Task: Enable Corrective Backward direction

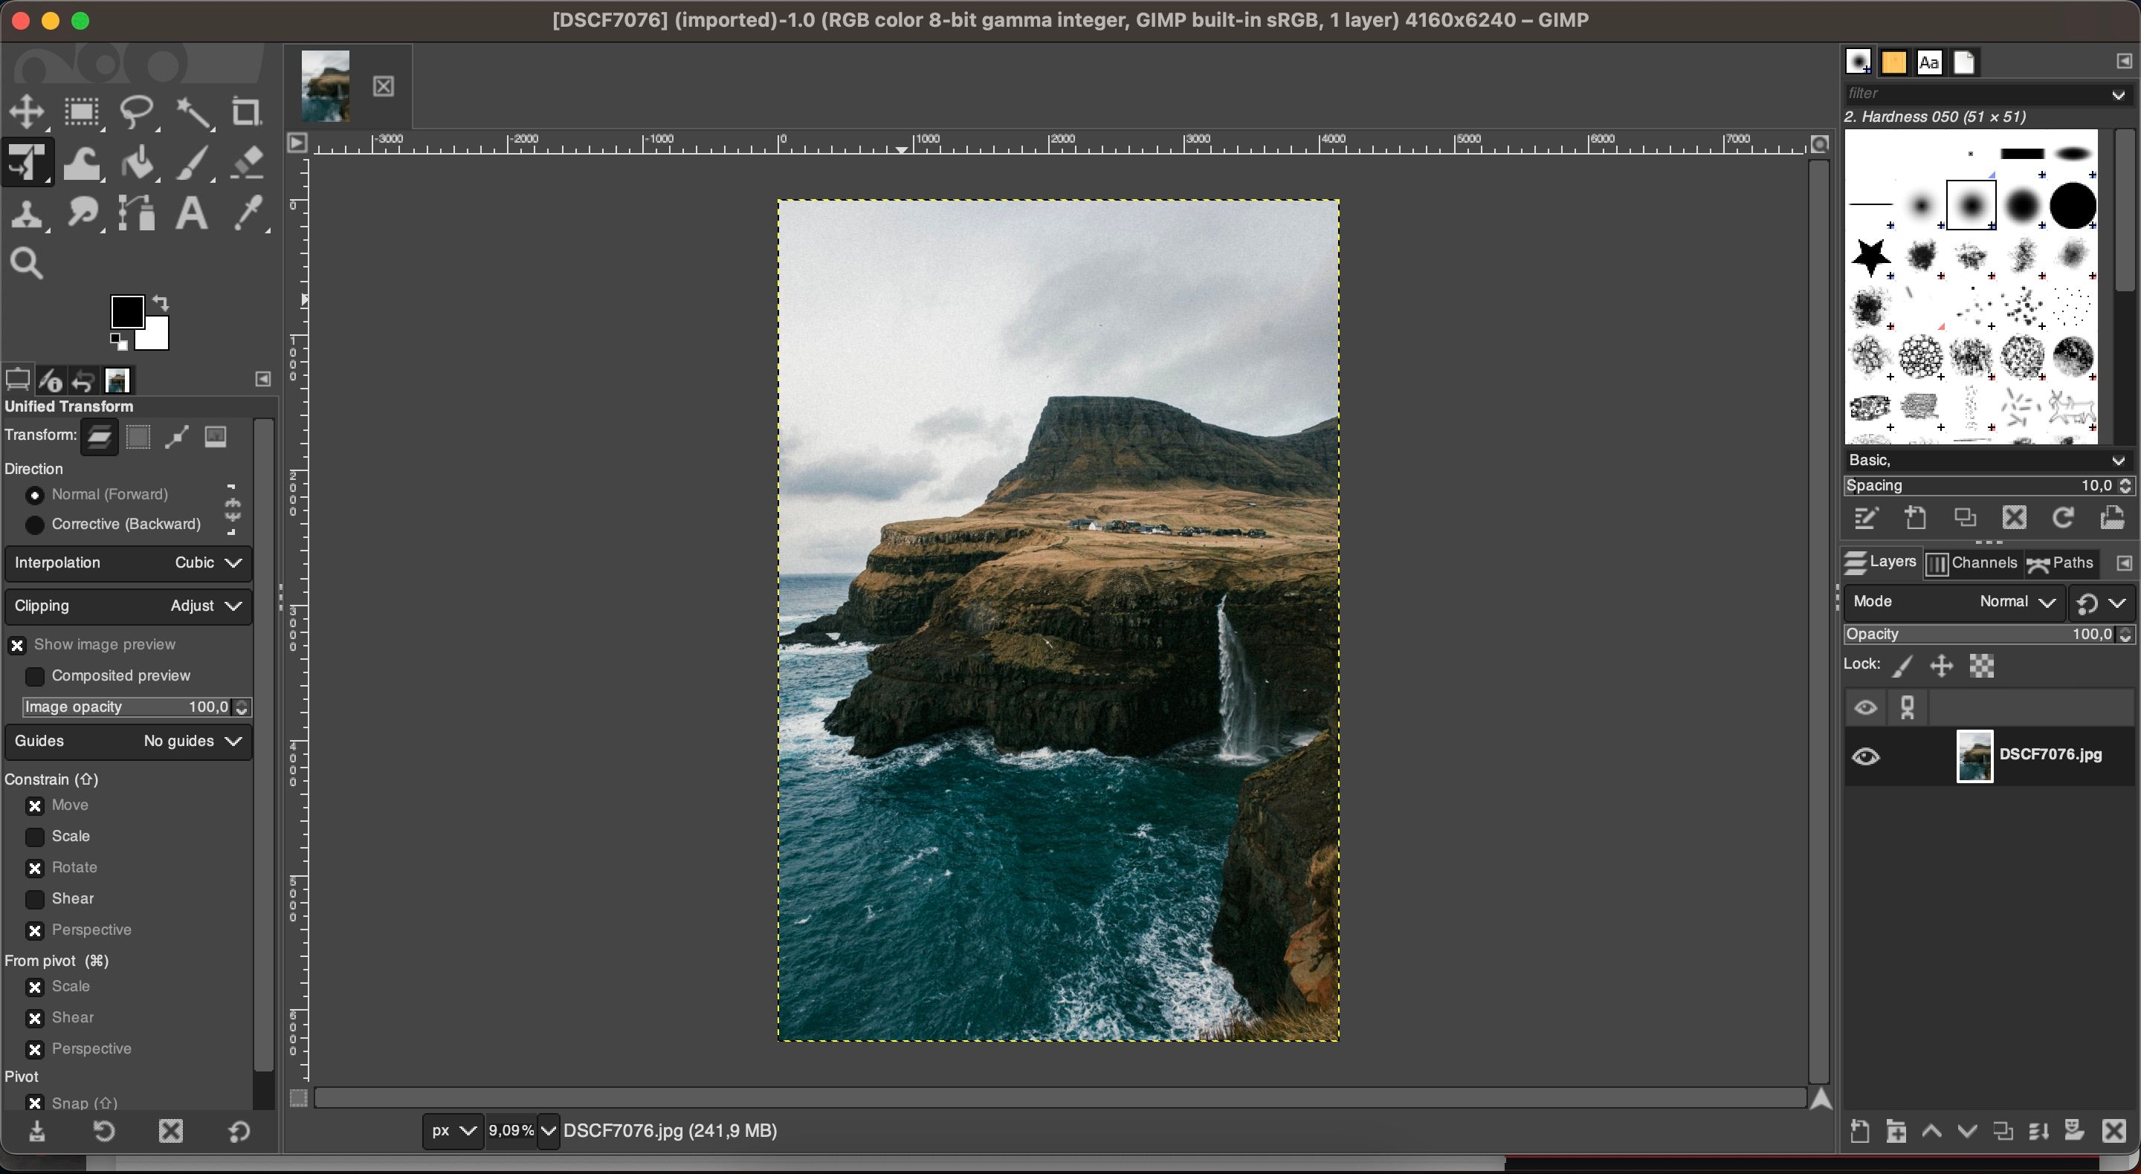Action: pyautogui.click(x=35, y=523)
